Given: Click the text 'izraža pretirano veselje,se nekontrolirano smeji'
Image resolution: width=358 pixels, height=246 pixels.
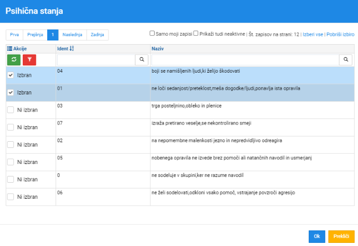Looking at the screenshot, I should click(201, 123).
